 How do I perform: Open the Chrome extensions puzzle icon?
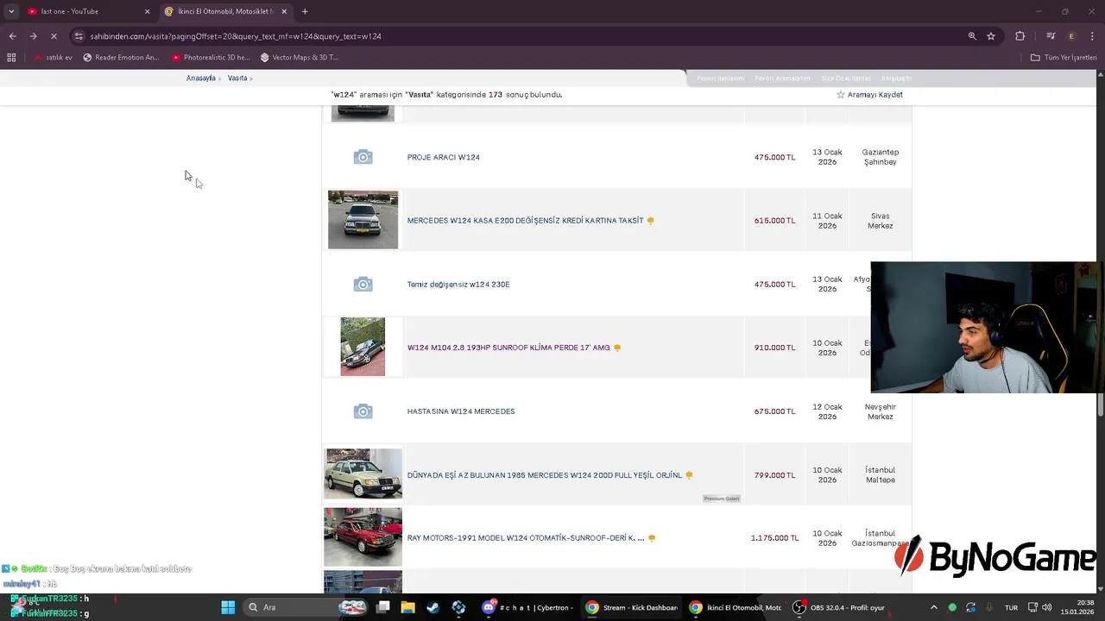tap(1020, 36)
